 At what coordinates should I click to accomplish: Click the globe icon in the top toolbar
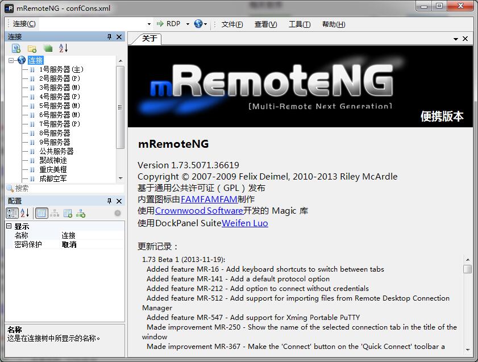coord(198,24)
